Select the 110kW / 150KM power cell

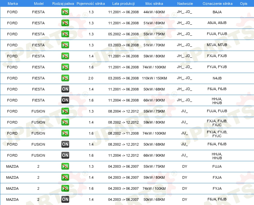coord(154,78)
